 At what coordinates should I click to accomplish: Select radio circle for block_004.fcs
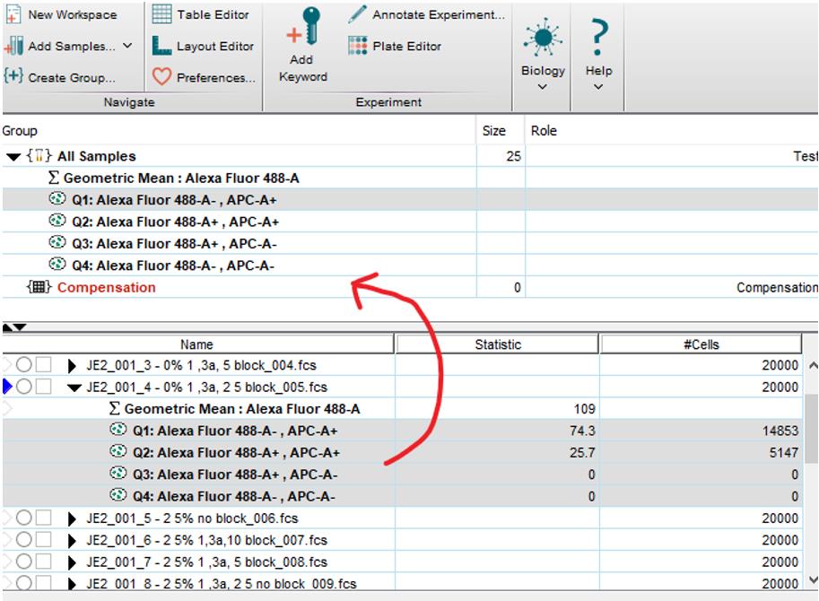tap(24, 364)
